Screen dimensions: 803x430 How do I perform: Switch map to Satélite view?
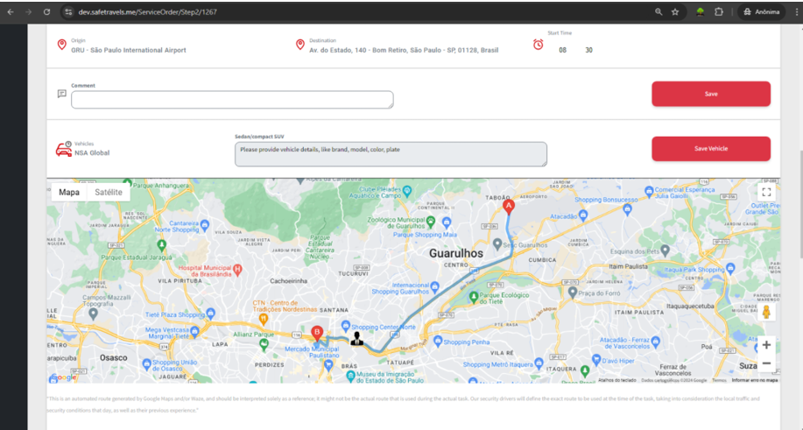109,193
